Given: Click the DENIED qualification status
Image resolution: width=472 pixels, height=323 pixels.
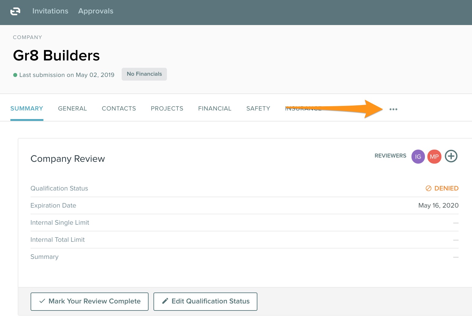Looking at the screenshot, I should [442, 188].
